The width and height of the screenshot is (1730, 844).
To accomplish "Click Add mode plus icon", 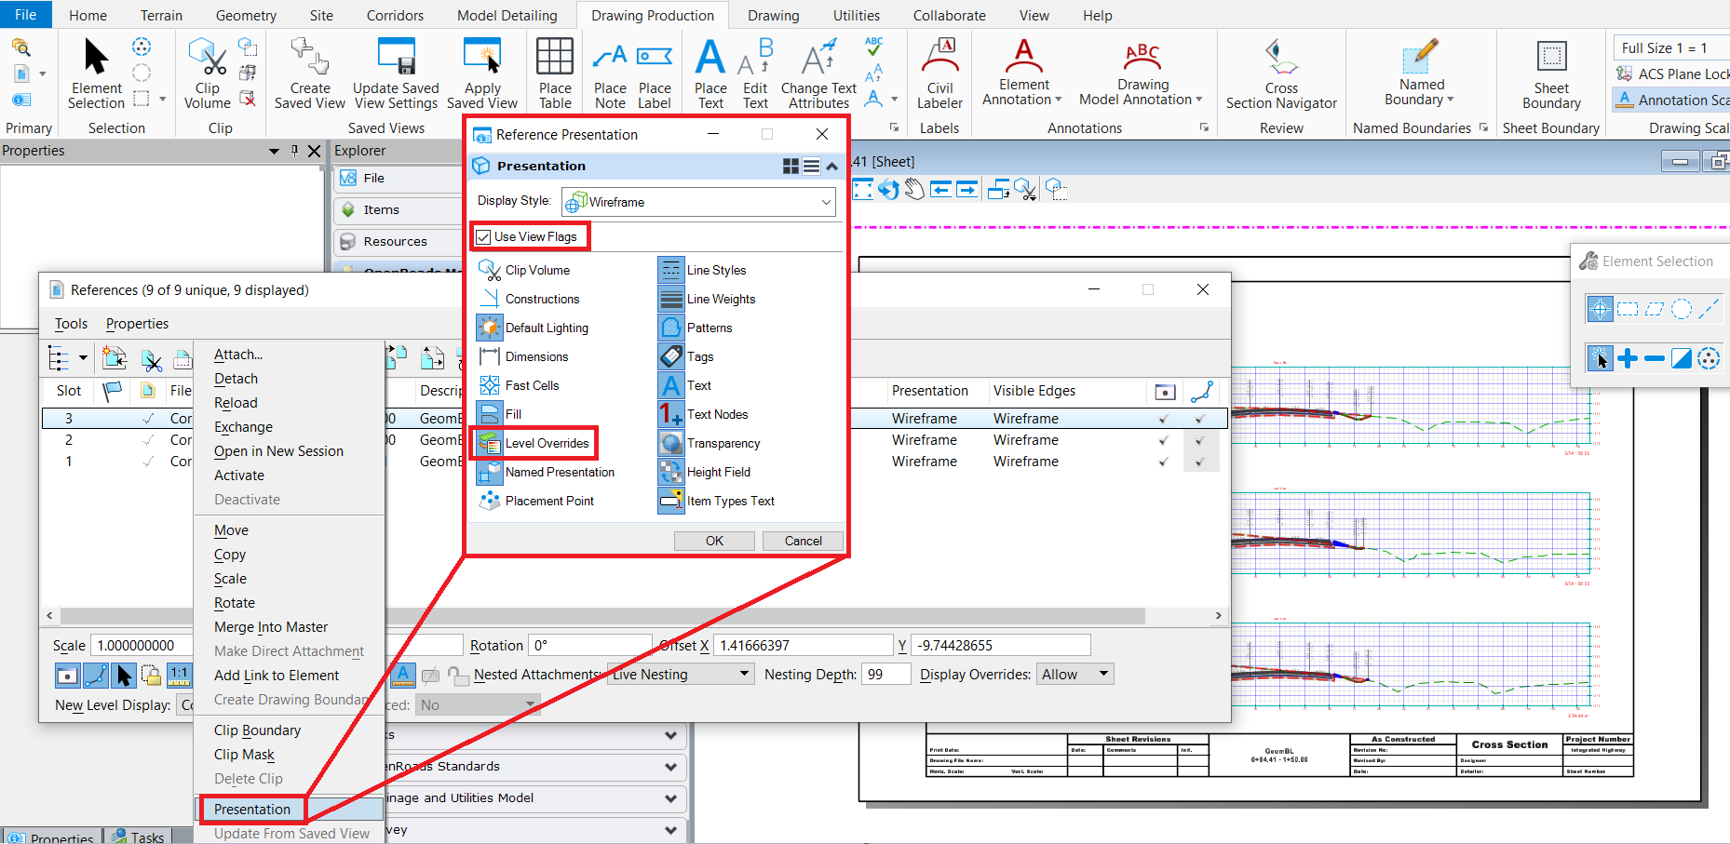I will (x=1627, y=358).
